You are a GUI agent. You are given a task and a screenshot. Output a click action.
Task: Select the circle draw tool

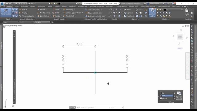click(x=114, y=13)
